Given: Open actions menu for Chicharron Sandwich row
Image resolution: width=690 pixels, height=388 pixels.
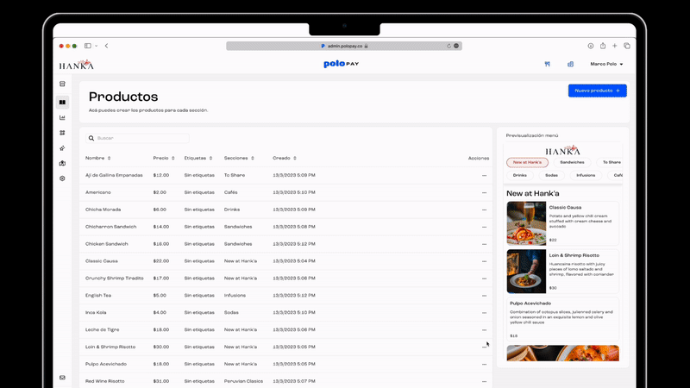Looking at the screenshot, I should (484, 227).
